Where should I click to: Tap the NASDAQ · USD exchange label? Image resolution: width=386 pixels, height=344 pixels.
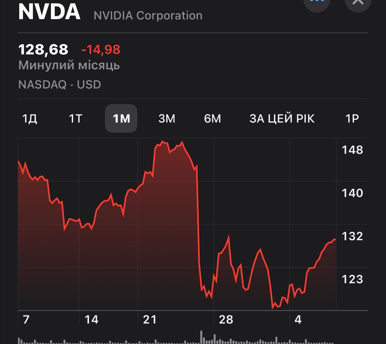point(60,85)
